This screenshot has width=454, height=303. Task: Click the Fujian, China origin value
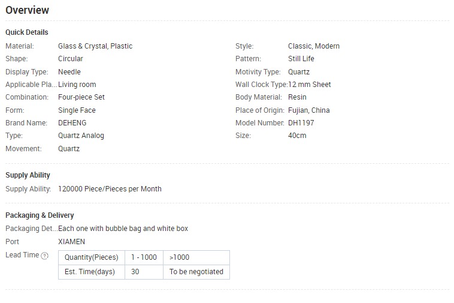coord(308,110)
